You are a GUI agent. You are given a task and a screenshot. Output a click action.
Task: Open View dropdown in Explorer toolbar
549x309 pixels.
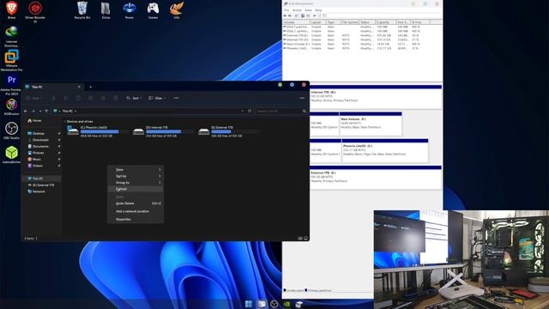coord(157,98)
